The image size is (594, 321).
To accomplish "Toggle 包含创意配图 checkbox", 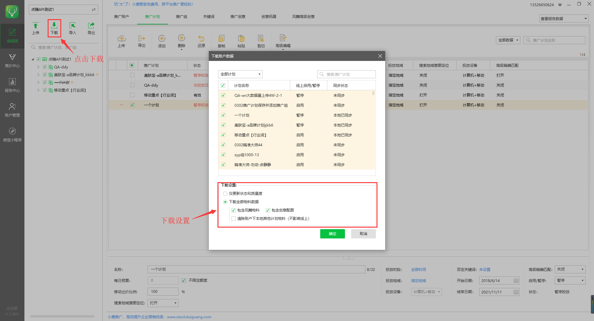I will click(x=268, y=210).
